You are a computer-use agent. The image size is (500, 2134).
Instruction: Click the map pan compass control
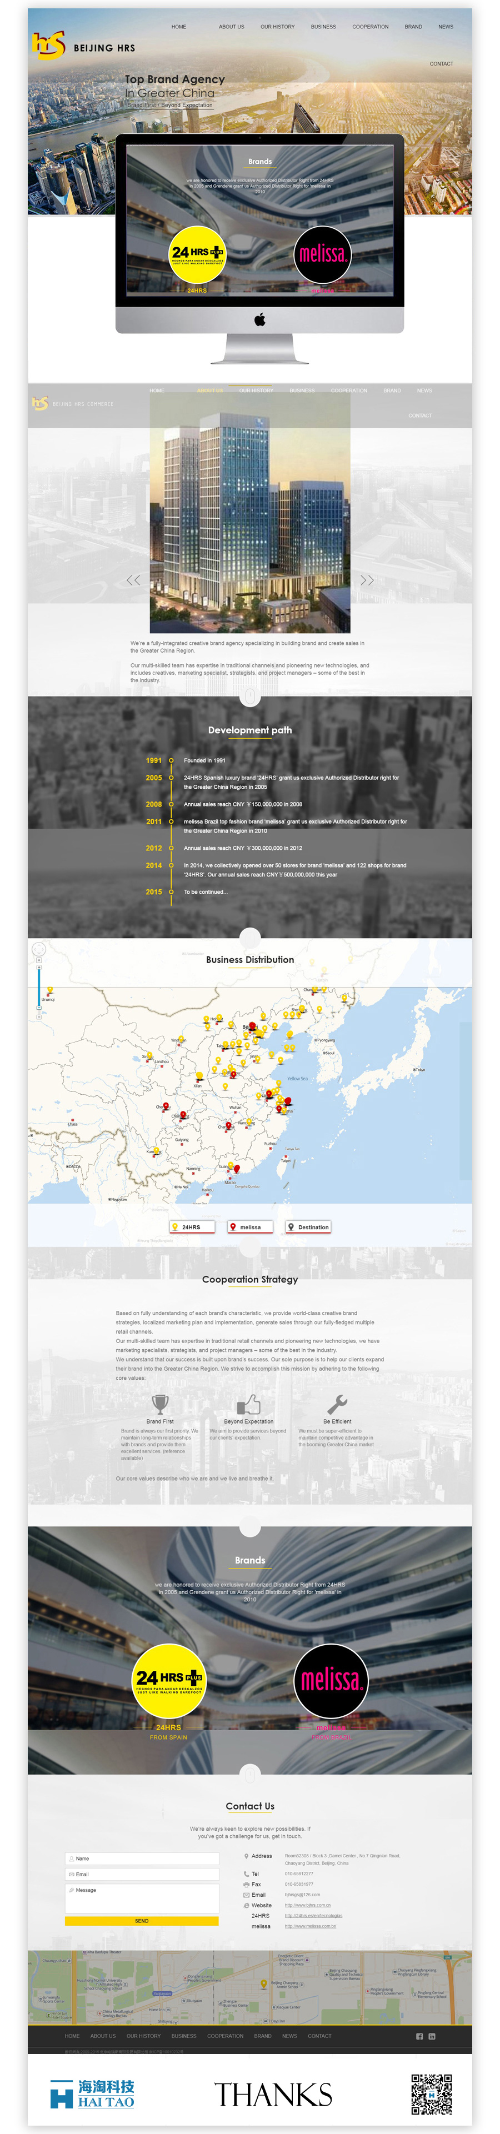pos(38,949)
